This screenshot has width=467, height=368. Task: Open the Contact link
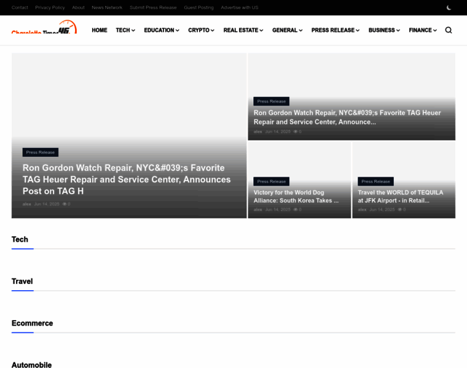pyautogui.click(x=20, y=7)
